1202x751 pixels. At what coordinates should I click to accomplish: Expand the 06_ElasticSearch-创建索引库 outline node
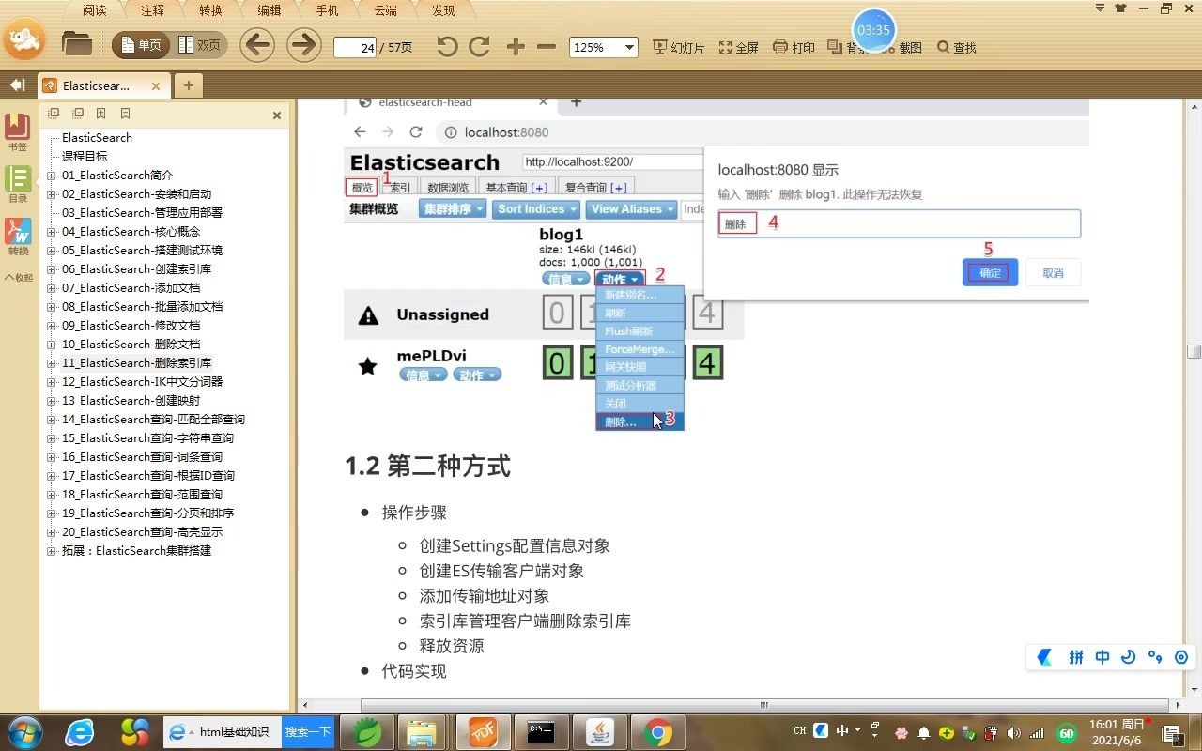[x=52, y=269]
